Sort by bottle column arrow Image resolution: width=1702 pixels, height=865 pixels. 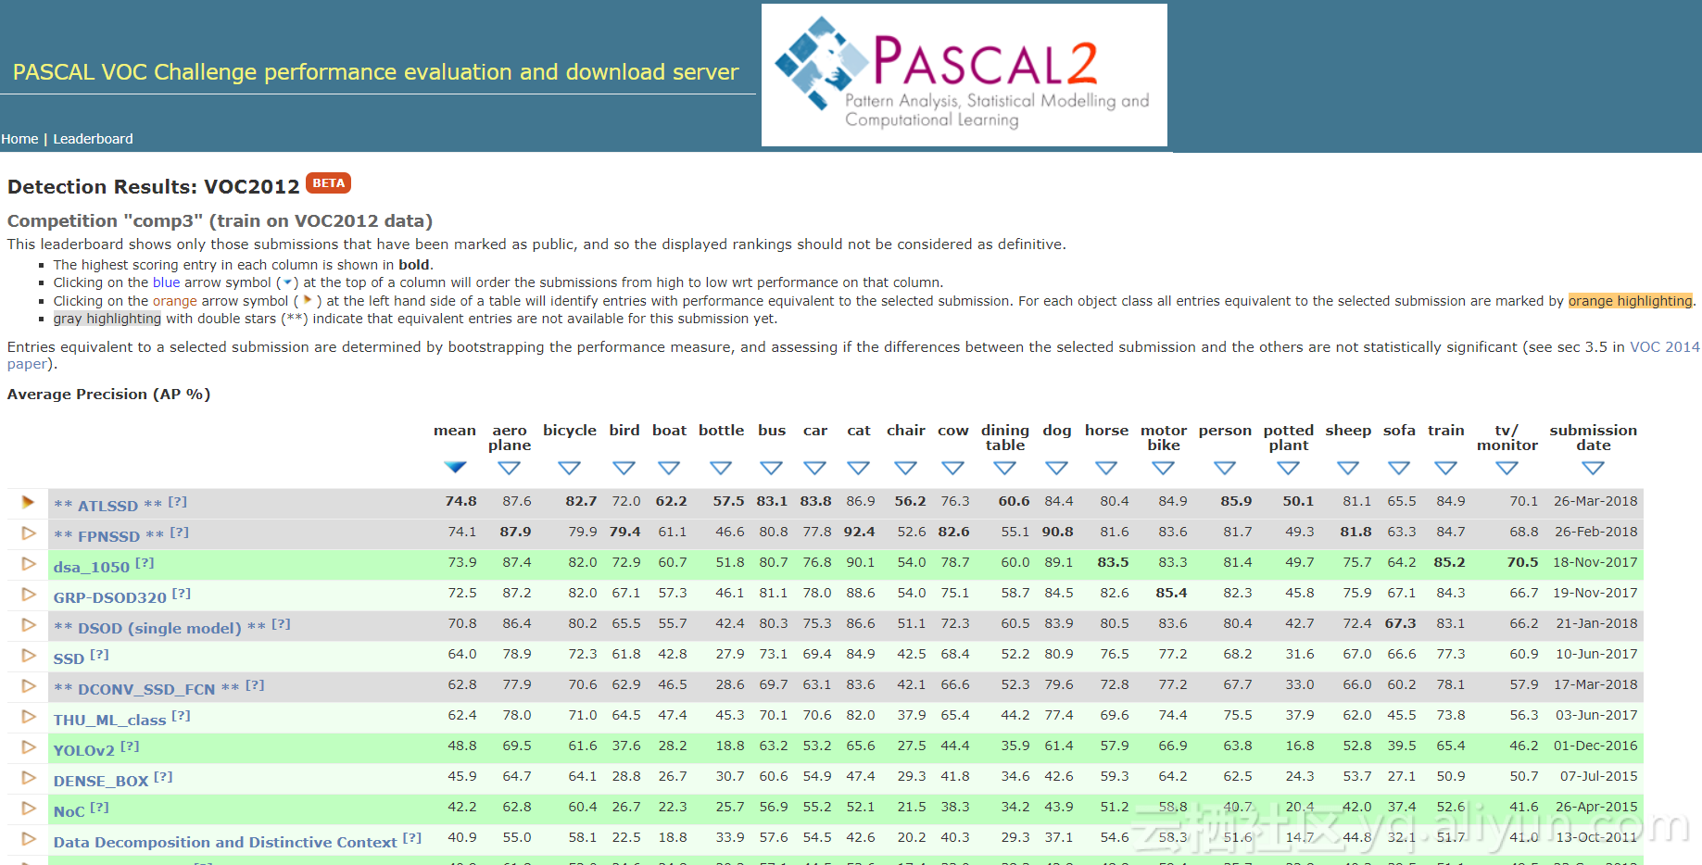721,468
